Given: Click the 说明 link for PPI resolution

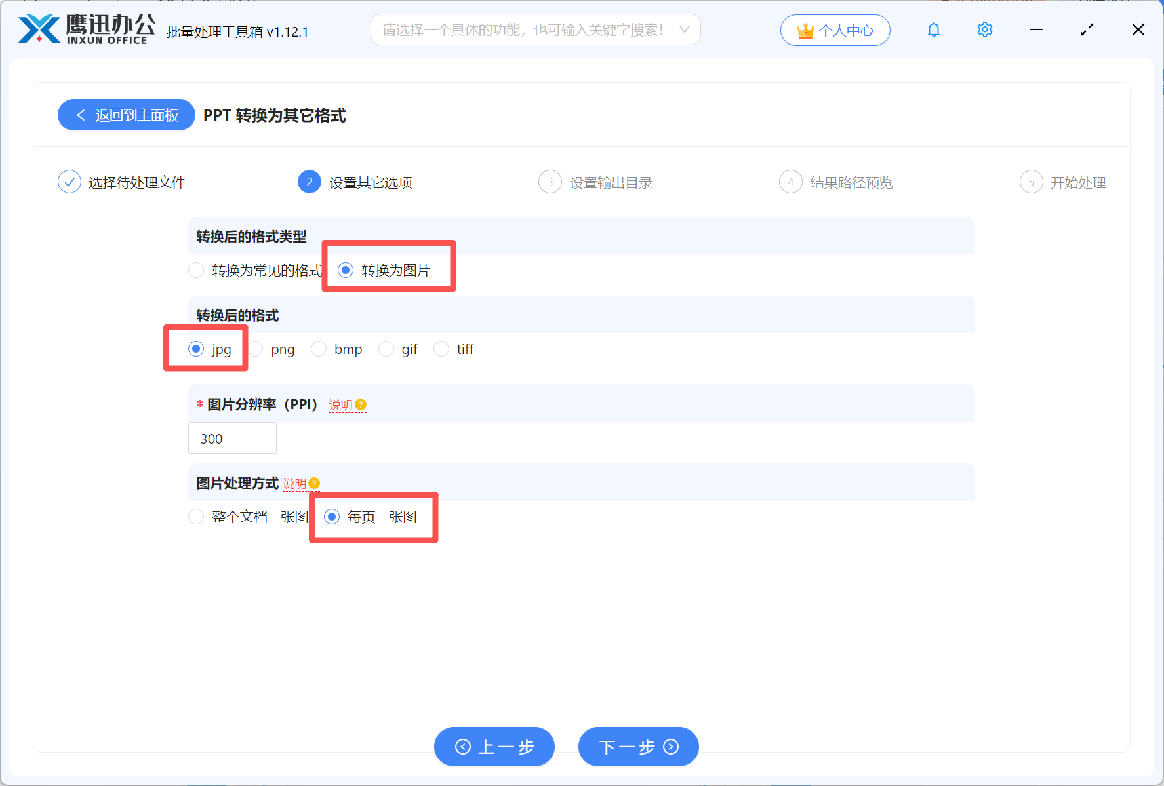Looking at the screenshot, I should pos(340,404).
